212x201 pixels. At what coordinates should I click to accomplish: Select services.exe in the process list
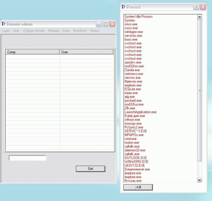click(133, 36)
